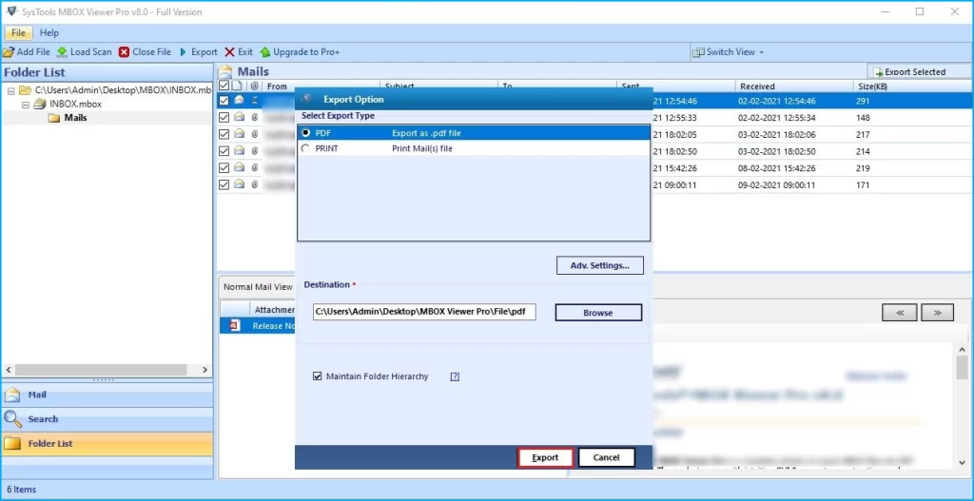Screen dimensions: 974x501
Task: Uncheck the mail sized 148 KB
Action: click(224, 117)
